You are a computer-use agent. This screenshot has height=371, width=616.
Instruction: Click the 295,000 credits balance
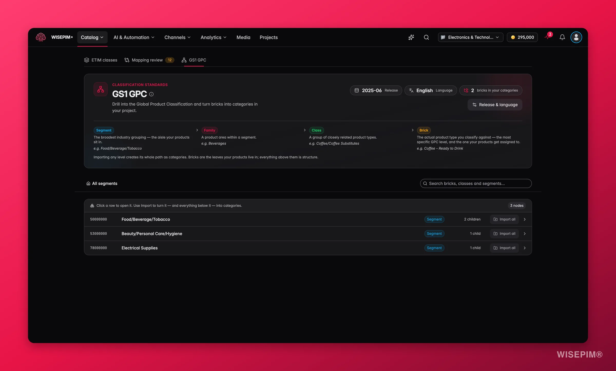[x=522, y=37]
